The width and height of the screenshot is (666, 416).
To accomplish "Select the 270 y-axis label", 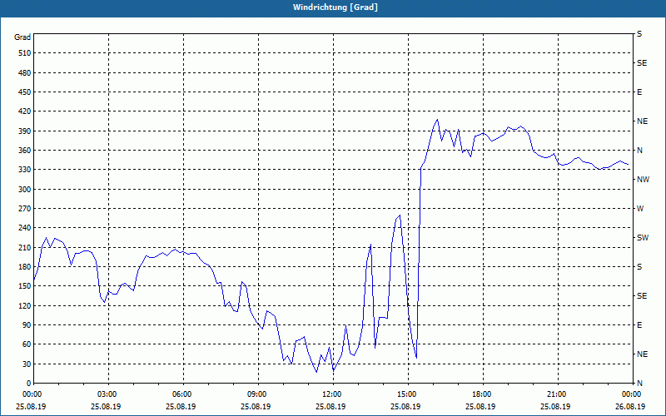I will pyautogui.click(x=25, y=209).
